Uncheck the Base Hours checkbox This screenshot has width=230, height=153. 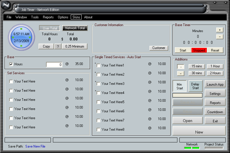[11, 64]
